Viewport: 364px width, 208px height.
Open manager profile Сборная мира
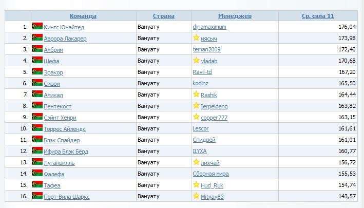[x=212, y=174]
